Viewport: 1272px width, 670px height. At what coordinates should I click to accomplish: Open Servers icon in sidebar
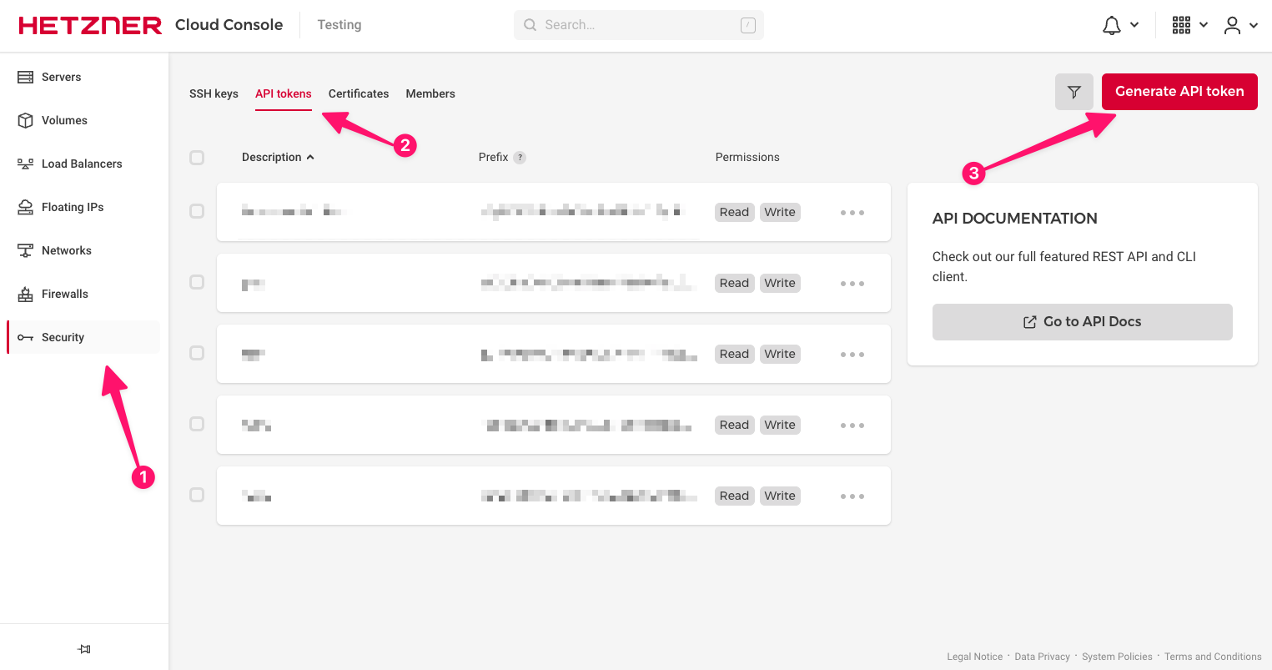(25, 77)
